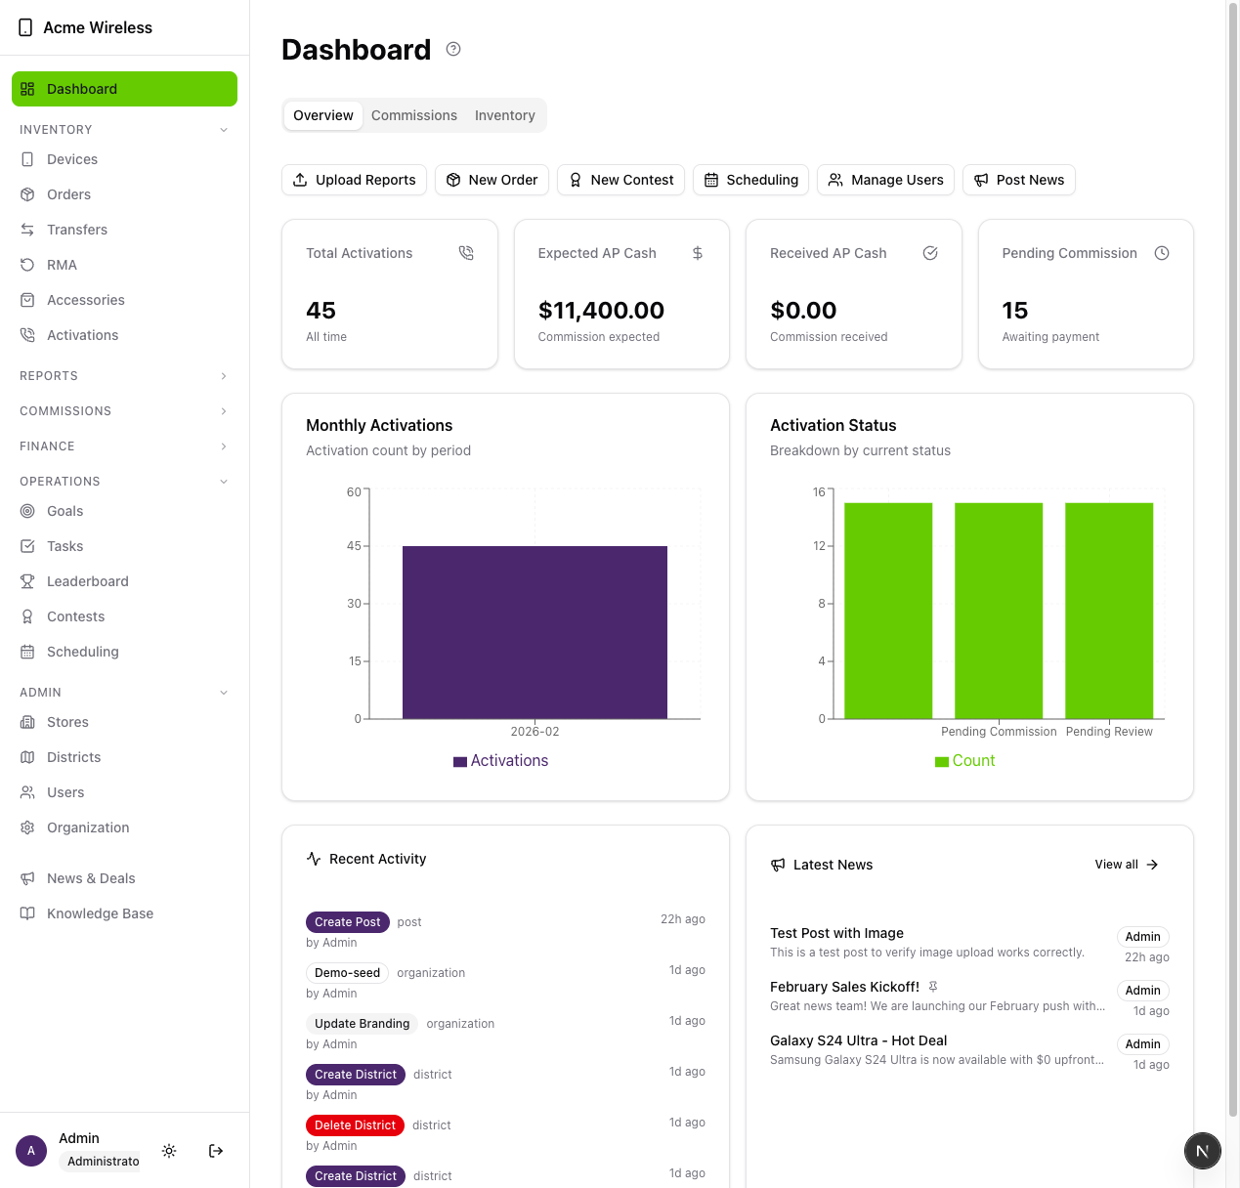This screenshot has width=1240, height=1188.
Task: Switch to the Commissions tab
Action: (414, 115)
